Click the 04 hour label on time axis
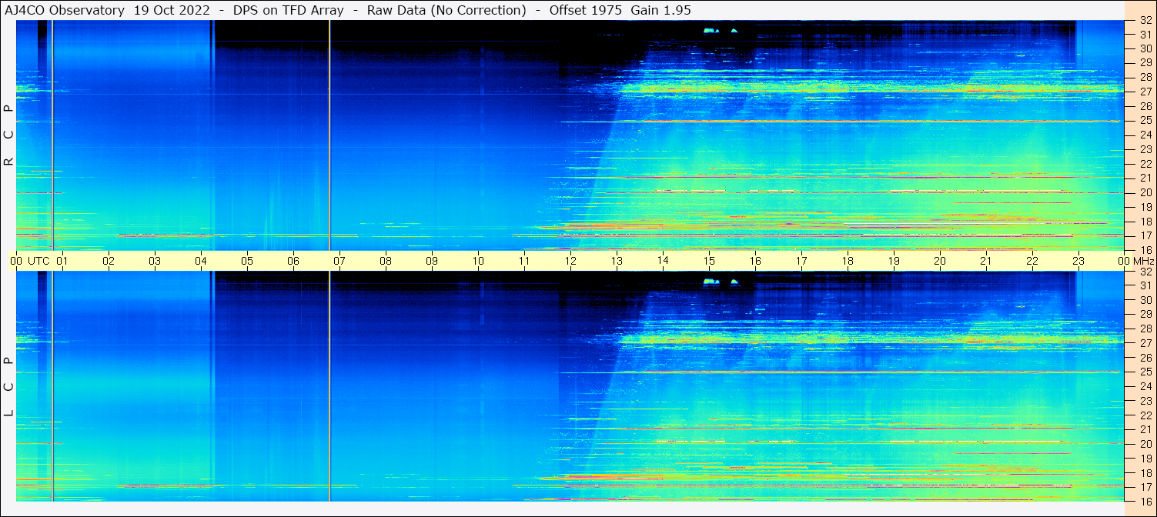 200,261
